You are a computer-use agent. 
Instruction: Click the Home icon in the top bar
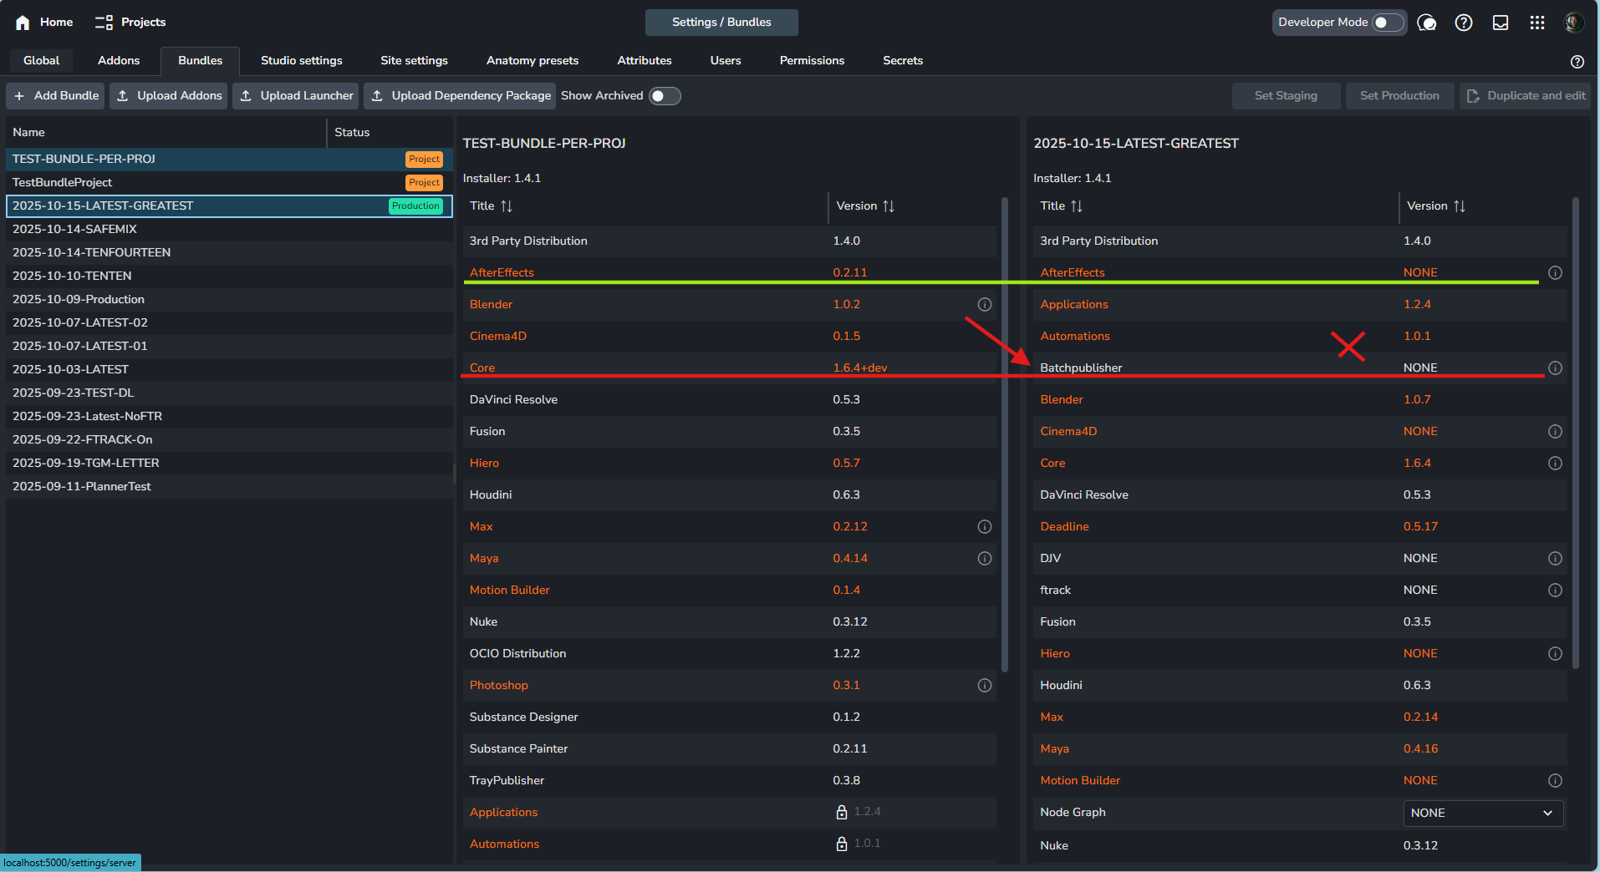point(23,23)
